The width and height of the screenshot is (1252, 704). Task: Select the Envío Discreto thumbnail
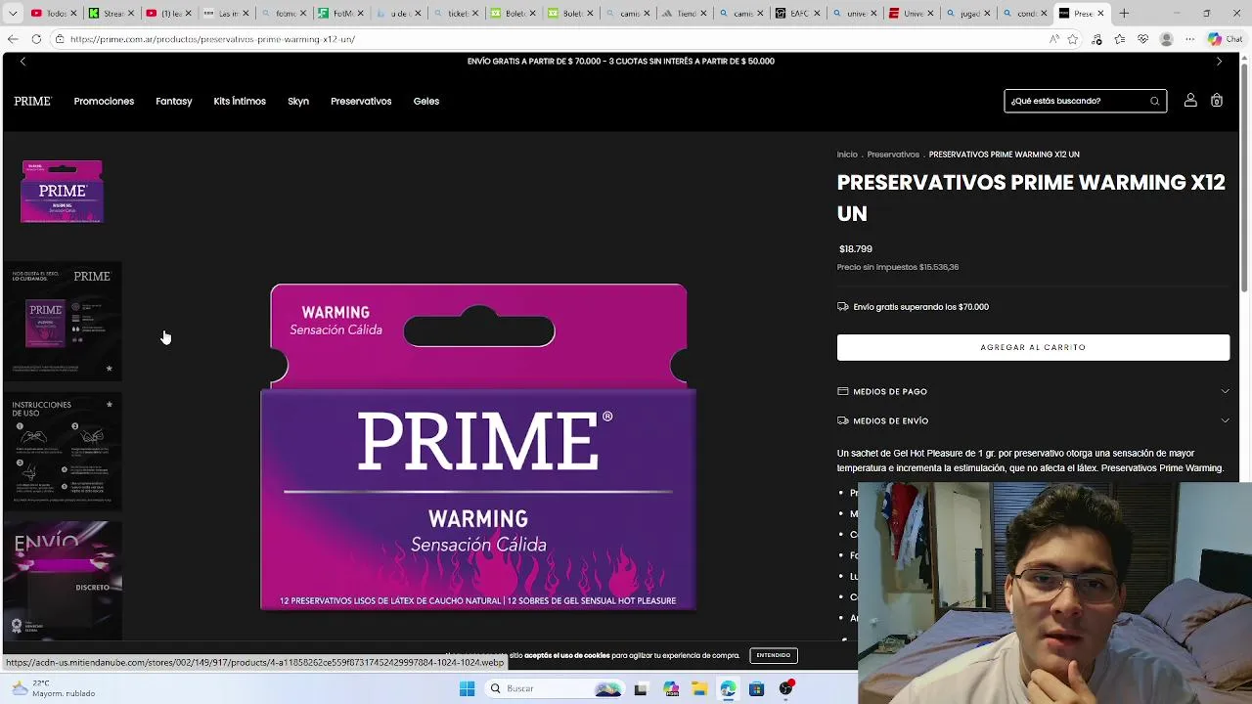coord(63,581)
